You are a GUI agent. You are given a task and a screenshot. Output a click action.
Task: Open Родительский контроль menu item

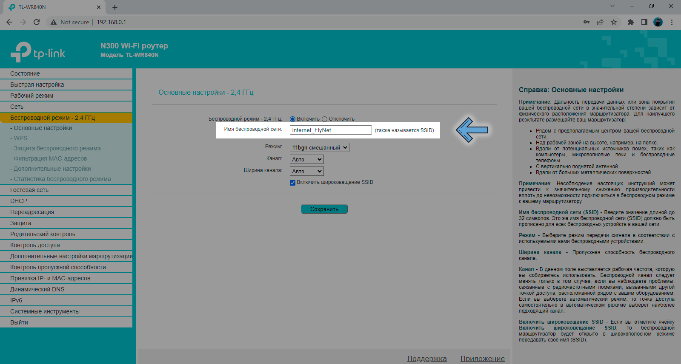(66, 234)
